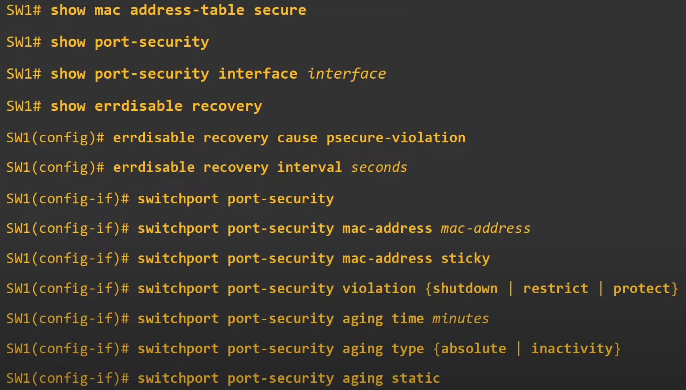Select the 'protect' violation option
Screen dimensions: 686x390
click(x=643, y=289)
